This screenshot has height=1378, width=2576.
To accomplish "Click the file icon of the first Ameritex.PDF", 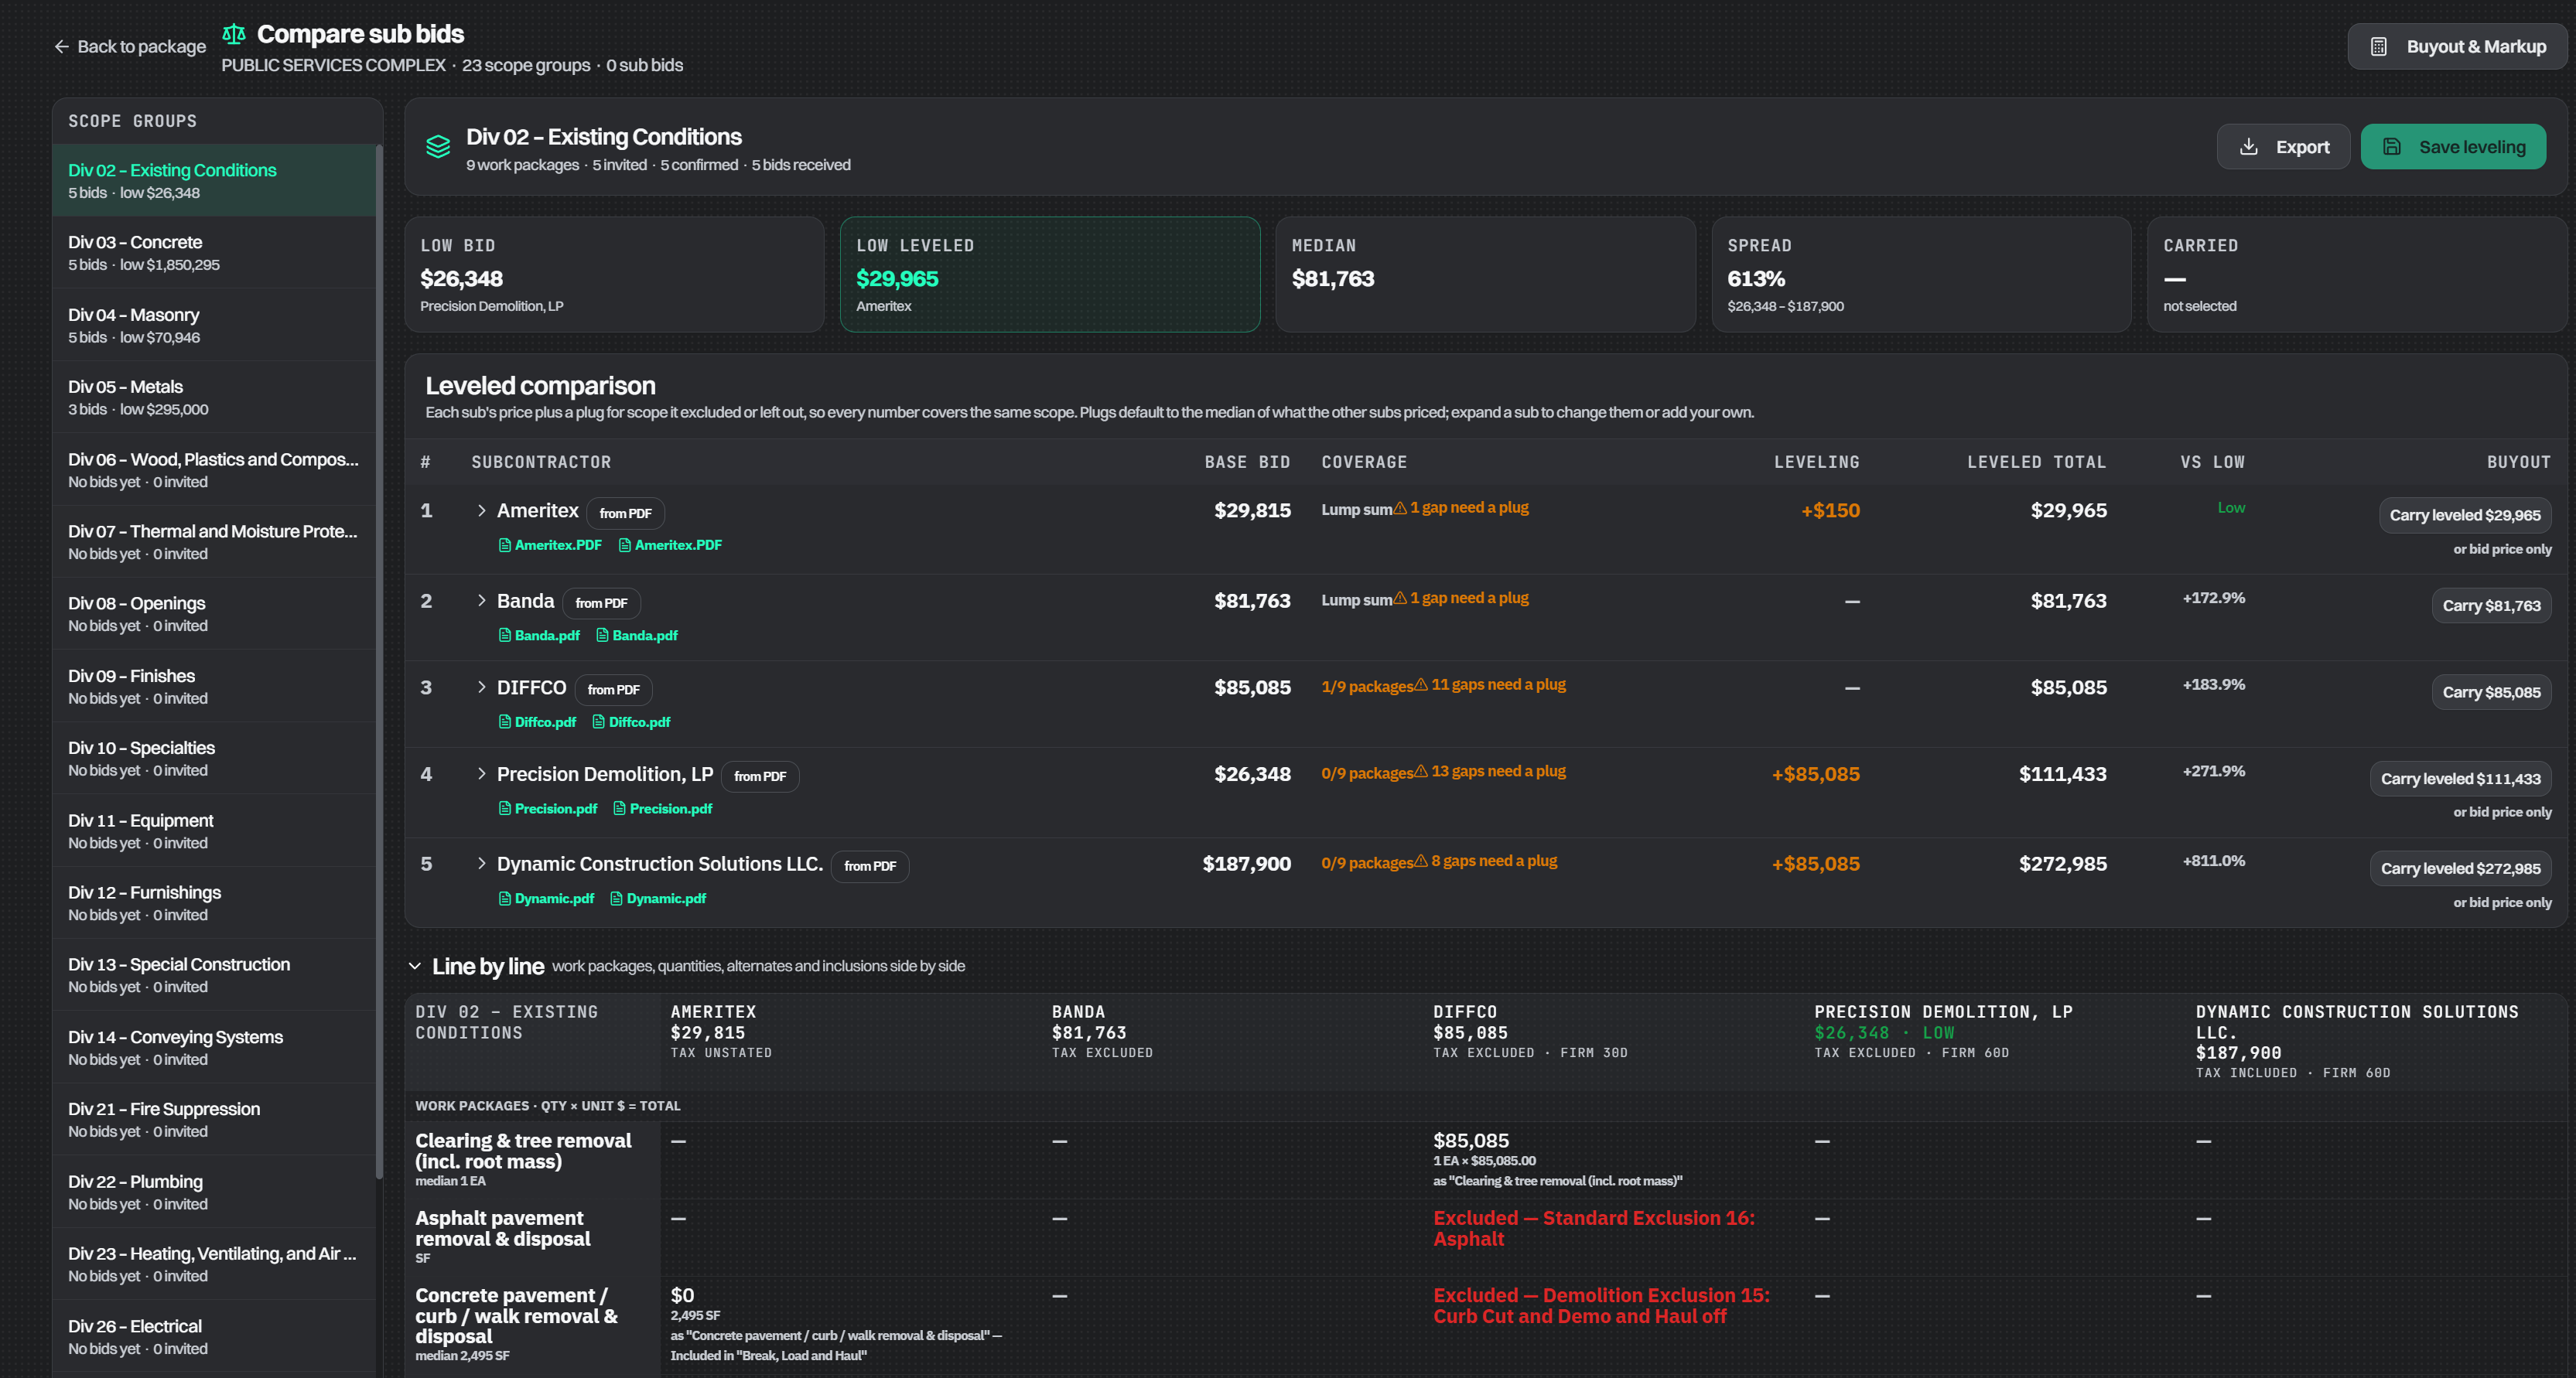I will click(505, 546).
